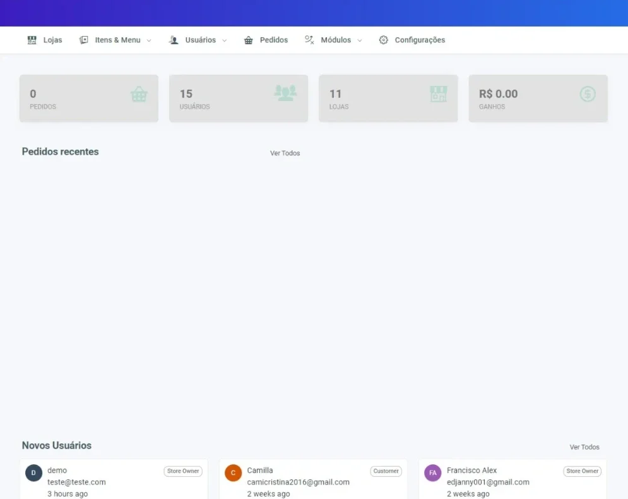Click 'Ver Todos' next to Novos Usuários
Screen dimensions: 628x499
pyautogui.click(x=584, y=447)
